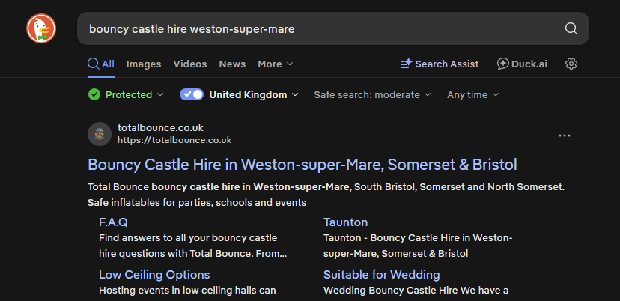Open the settings gear icon

(571, 64)
